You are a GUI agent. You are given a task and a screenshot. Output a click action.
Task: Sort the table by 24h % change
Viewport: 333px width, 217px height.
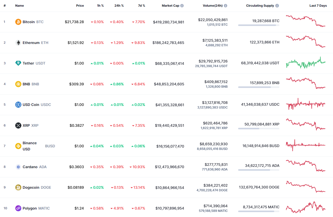click(119, 5)
